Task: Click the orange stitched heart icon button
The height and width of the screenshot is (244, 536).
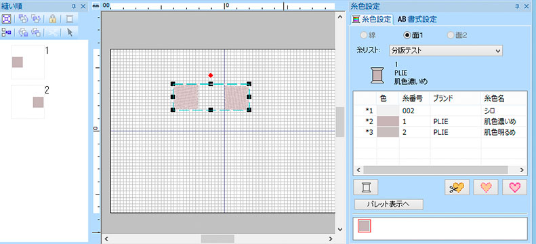Action: point(486,187)
